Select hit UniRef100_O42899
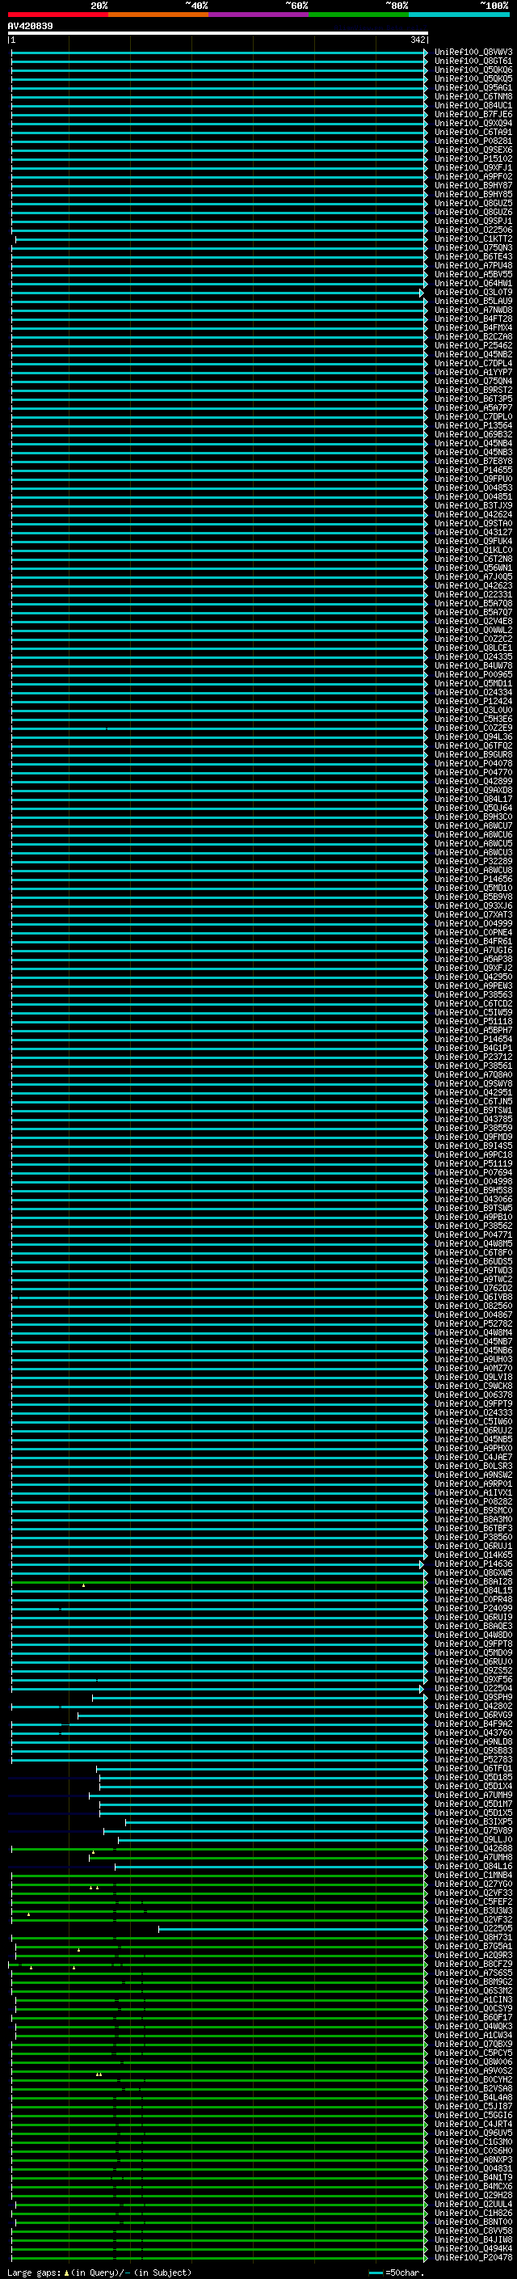 [x=473, y=781]
